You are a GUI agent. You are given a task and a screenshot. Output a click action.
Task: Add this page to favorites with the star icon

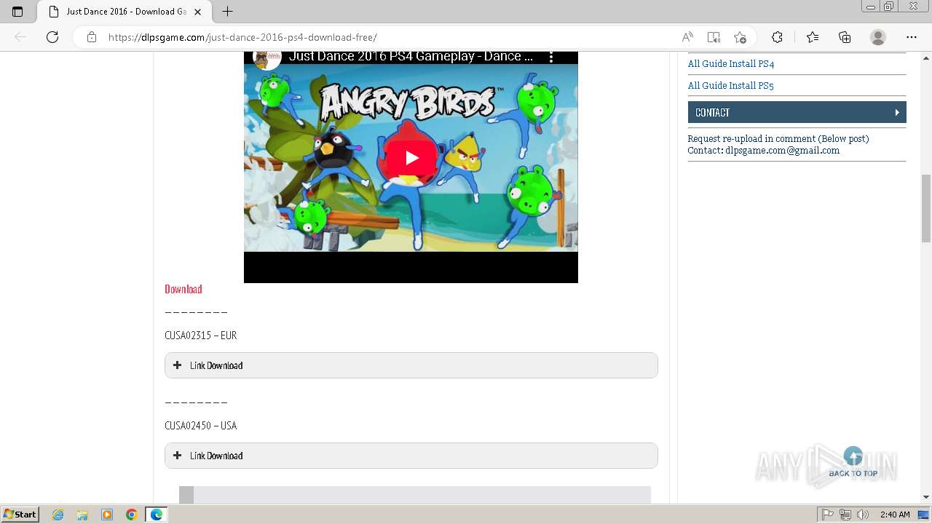click(x=740, y=37)
